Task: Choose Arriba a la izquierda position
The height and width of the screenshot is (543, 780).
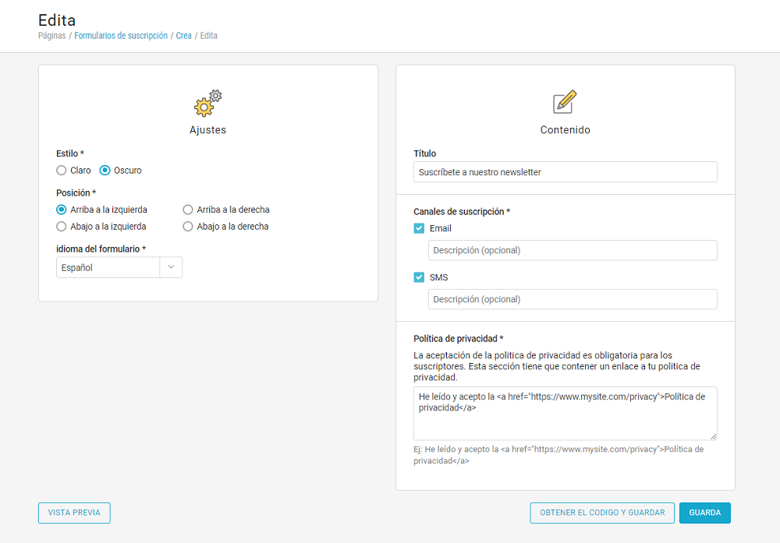Action: 62,210
